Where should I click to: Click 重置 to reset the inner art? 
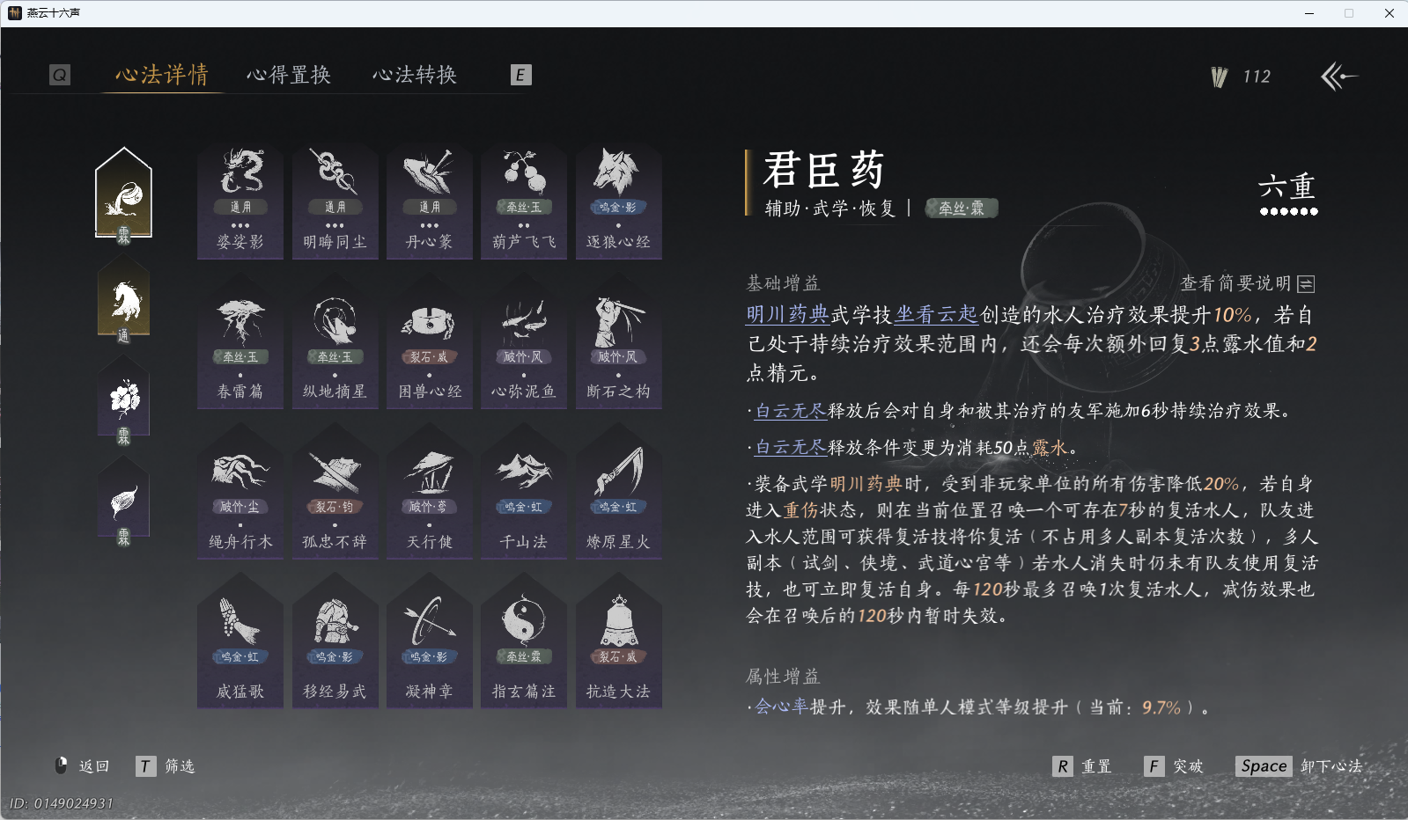pos(1082,766)
